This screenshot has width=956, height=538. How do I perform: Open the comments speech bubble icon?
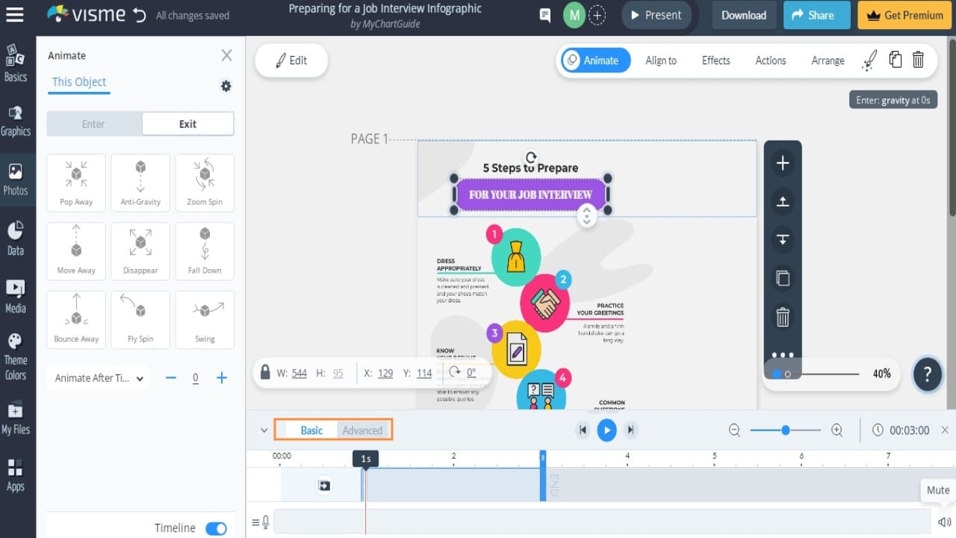point(545,15)
